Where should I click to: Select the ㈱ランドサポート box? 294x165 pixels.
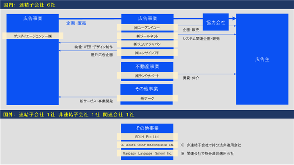(147, 76)
